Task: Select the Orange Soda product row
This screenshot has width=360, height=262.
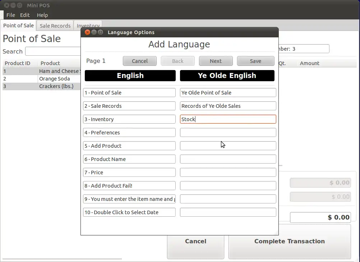Action: pyautogui.click(x=42, y=79)
